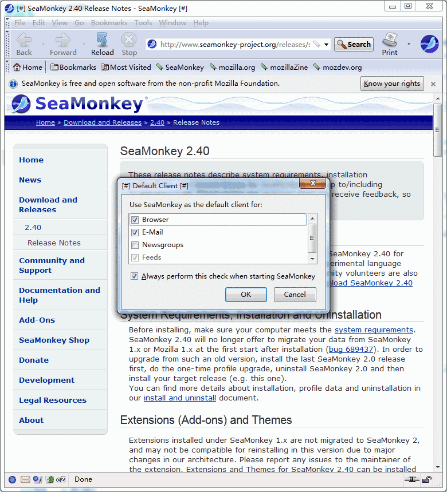Click the security padlock icon in status bar

click(x=427, y=479)
